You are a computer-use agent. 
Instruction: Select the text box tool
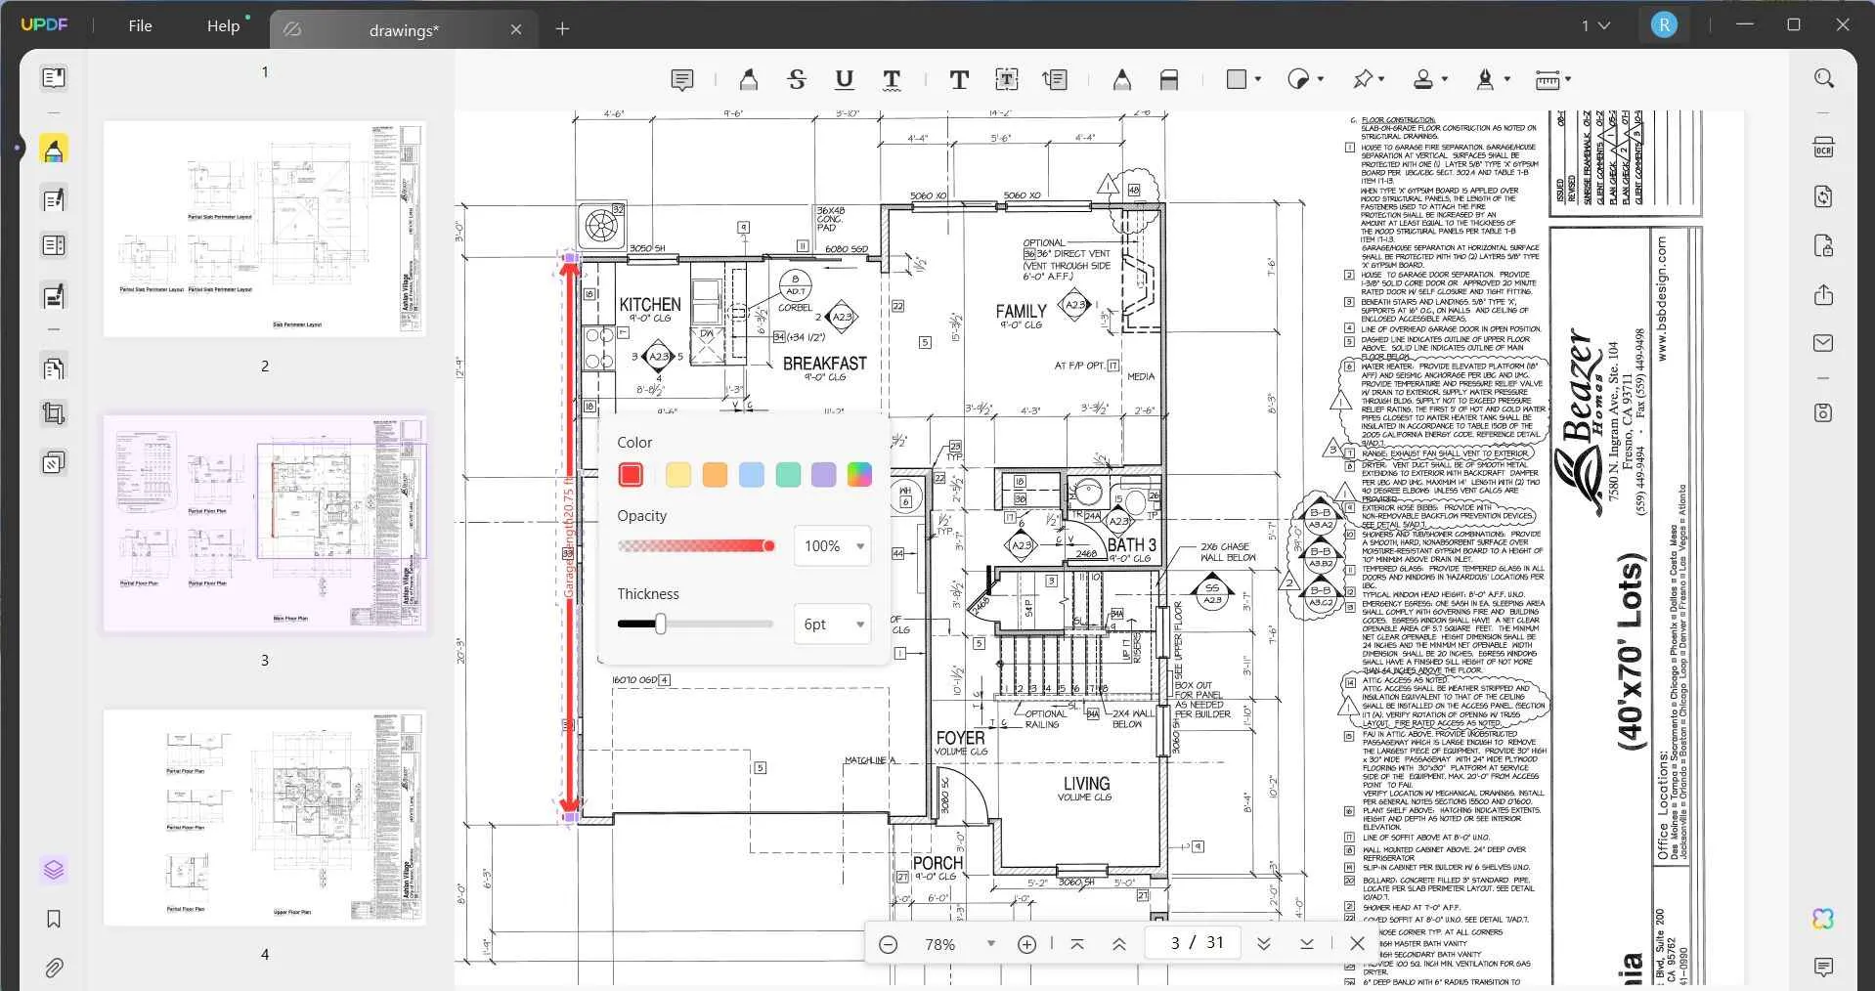click(x=1007, y=80)
